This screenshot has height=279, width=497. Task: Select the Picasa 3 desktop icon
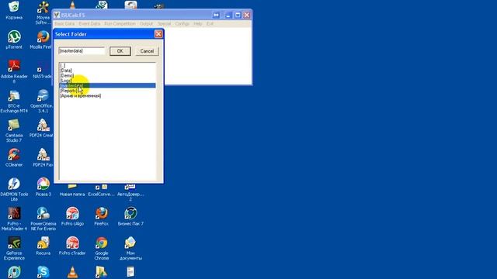click(43, 187)
